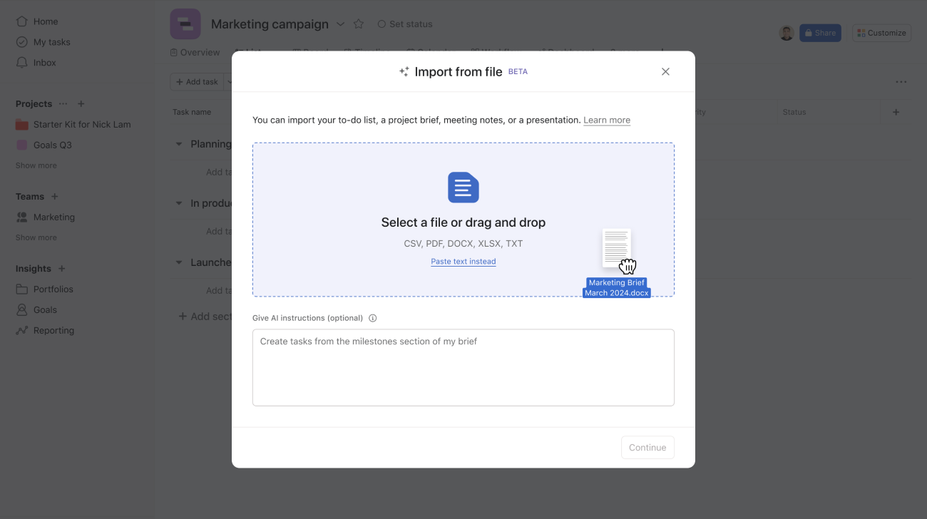Toggle the star to favorite Marketing campaign

pos(359,24)
